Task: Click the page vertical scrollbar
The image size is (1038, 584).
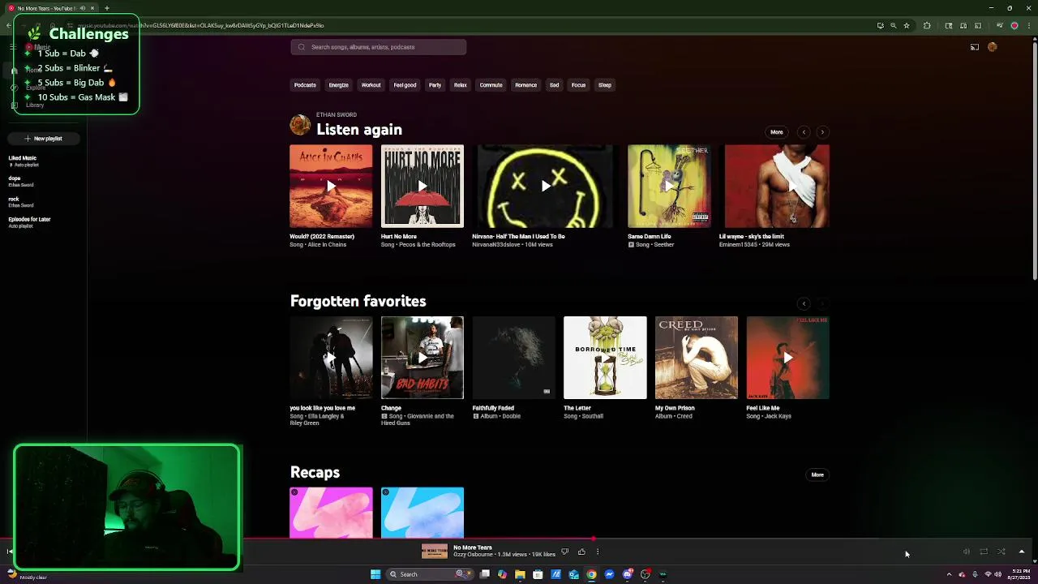Action: pyautogui.click(x=1035, y=162)
